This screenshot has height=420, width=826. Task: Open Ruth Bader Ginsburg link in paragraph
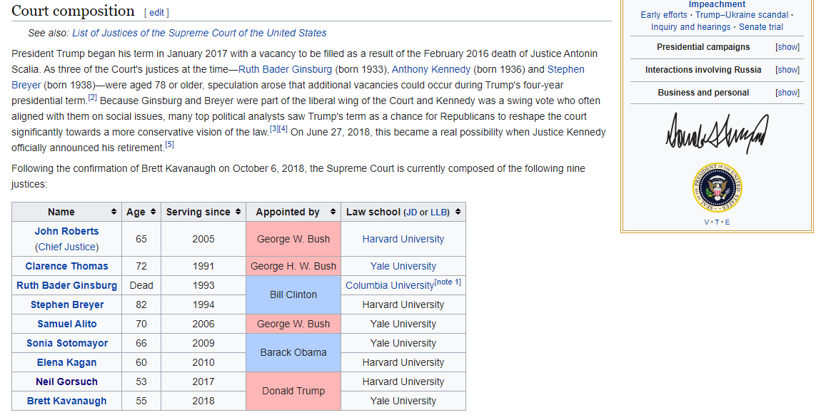click(x=285, y=69)
